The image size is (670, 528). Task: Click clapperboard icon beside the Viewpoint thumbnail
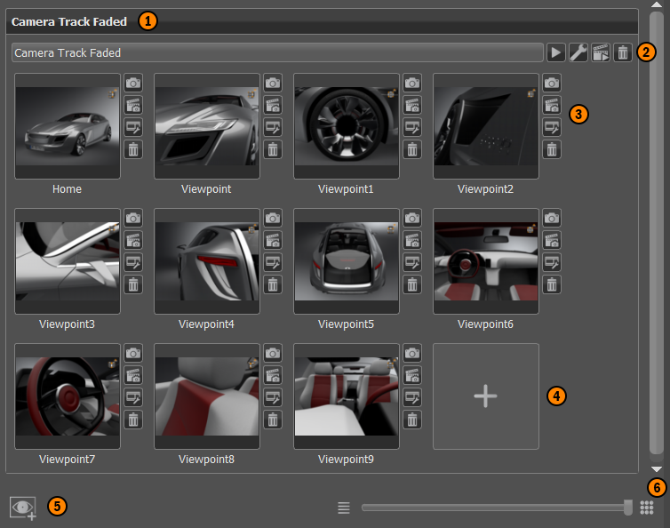coord(272,105)
